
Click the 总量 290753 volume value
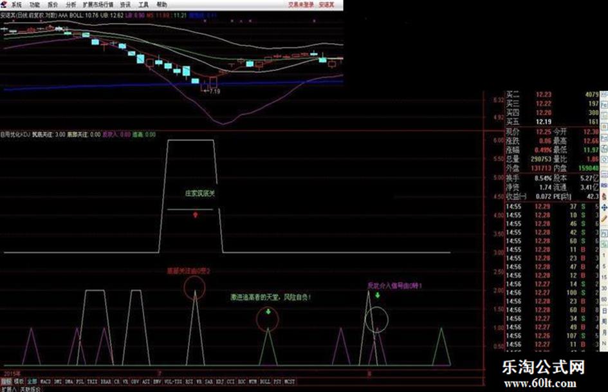pyautogui.click(x=540, y=159)
